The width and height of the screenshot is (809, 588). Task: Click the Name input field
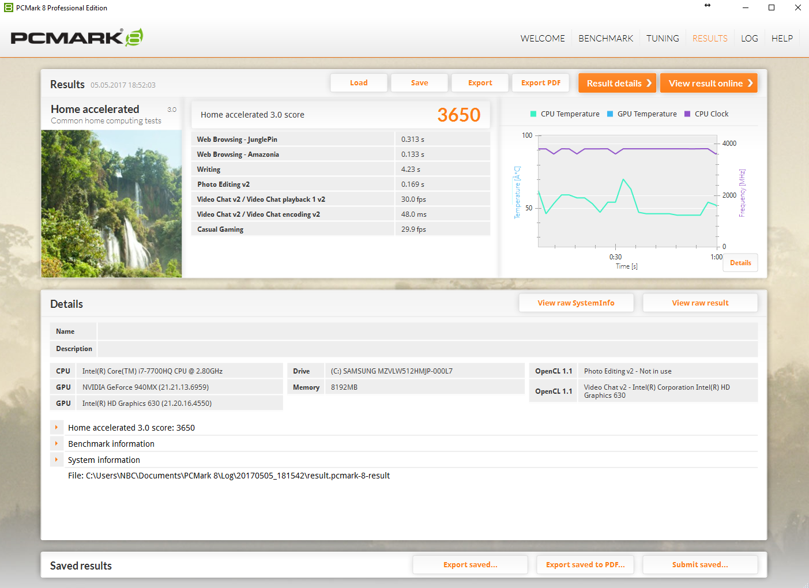(x=427, y=331)
